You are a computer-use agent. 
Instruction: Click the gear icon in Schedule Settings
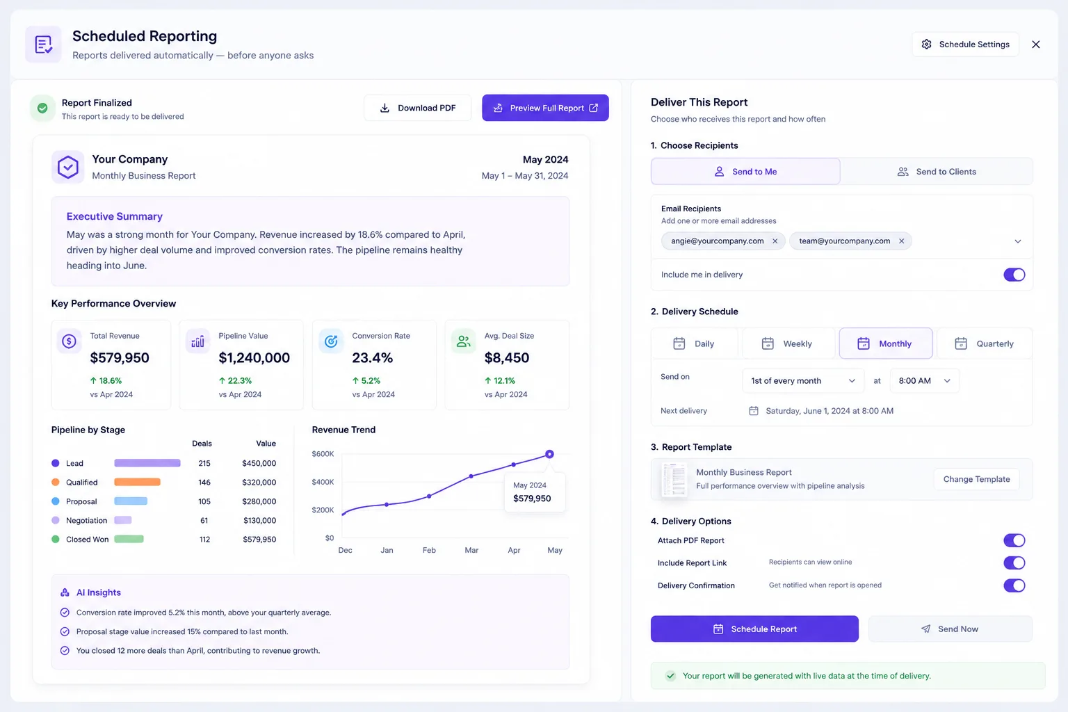click(926, 44)
